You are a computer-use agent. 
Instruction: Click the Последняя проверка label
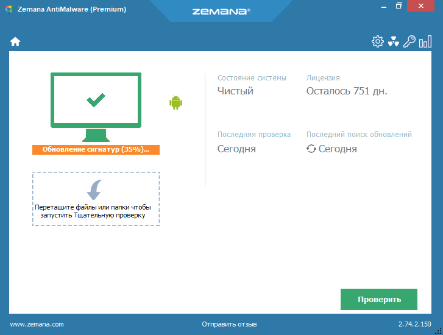pyautogui.click(x=254, y=135)
